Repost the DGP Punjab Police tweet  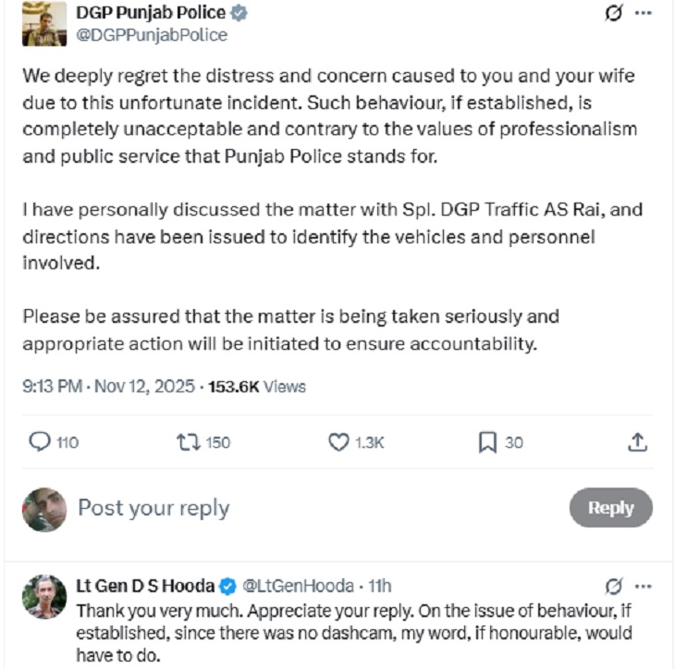coord(189,442)
